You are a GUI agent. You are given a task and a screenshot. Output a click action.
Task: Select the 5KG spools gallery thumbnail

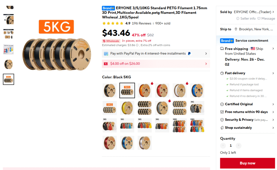coord(8,79)
